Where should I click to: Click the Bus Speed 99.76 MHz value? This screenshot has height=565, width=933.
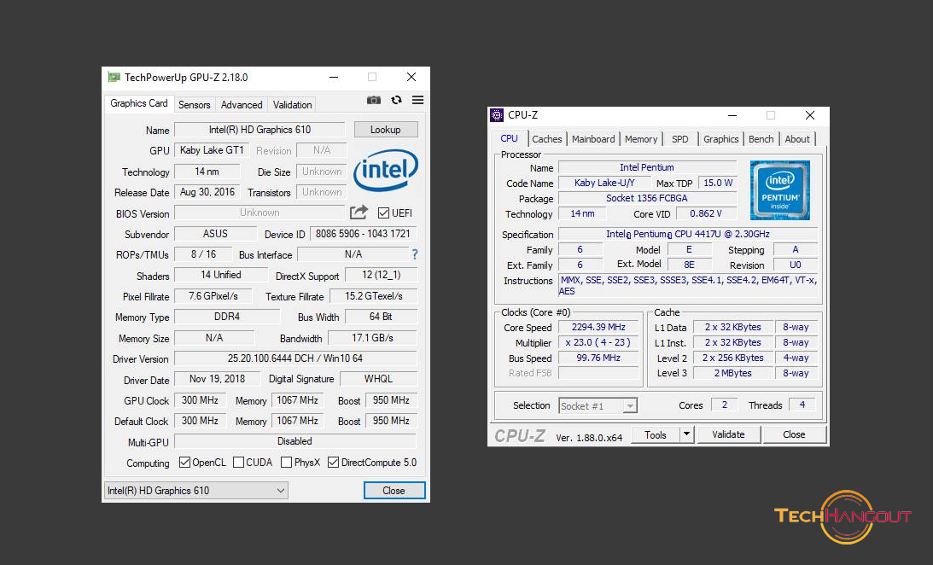pyautogui.click(x=598, y=358)
